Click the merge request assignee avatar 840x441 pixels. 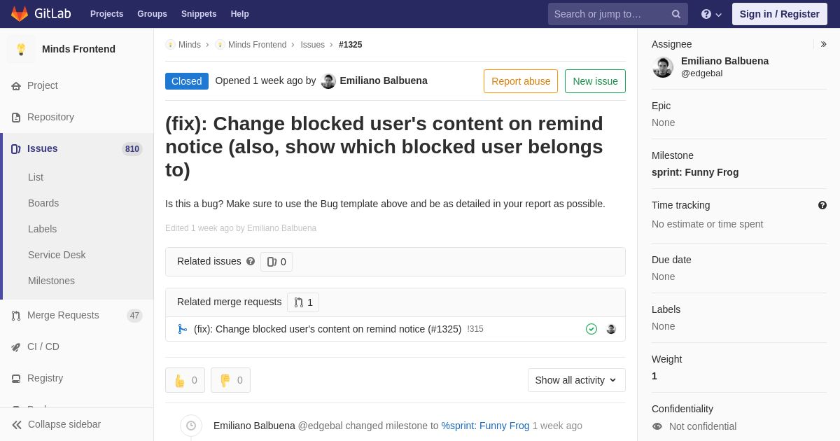pyautogui.click(x=611, y=329)
